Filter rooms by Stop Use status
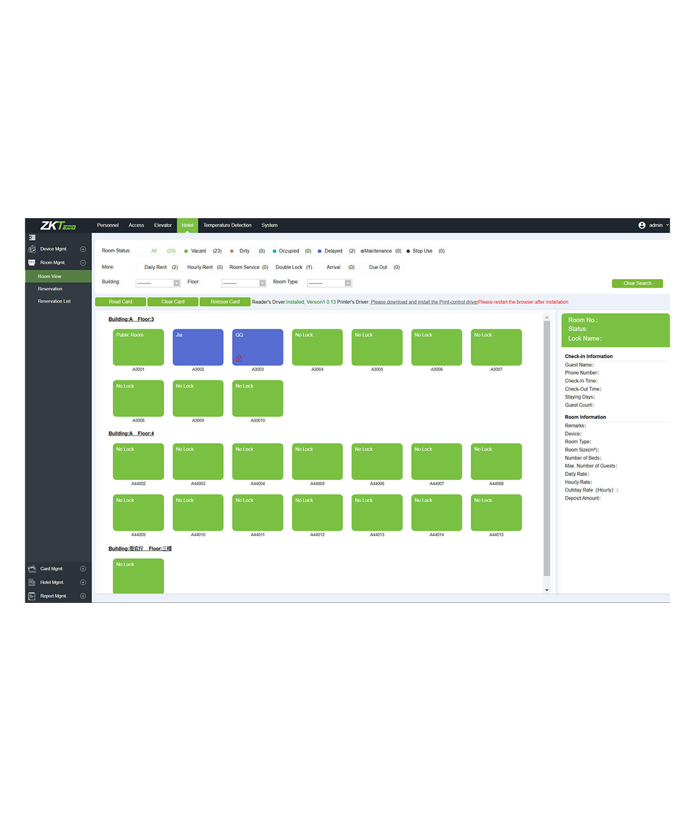The width and height of the screenshot is (695, 821). tap(422, 251)
